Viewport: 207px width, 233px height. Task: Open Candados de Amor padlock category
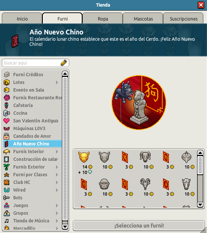click(32, 136)
